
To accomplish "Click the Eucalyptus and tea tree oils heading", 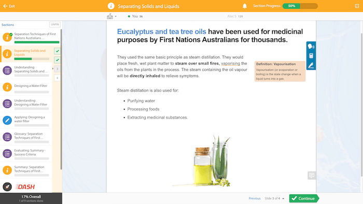I will [161, 32].
